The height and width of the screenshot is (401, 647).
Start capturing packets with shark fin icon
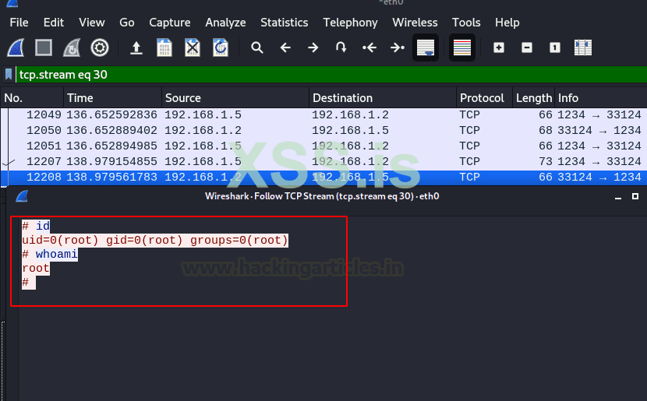[16, 47]
